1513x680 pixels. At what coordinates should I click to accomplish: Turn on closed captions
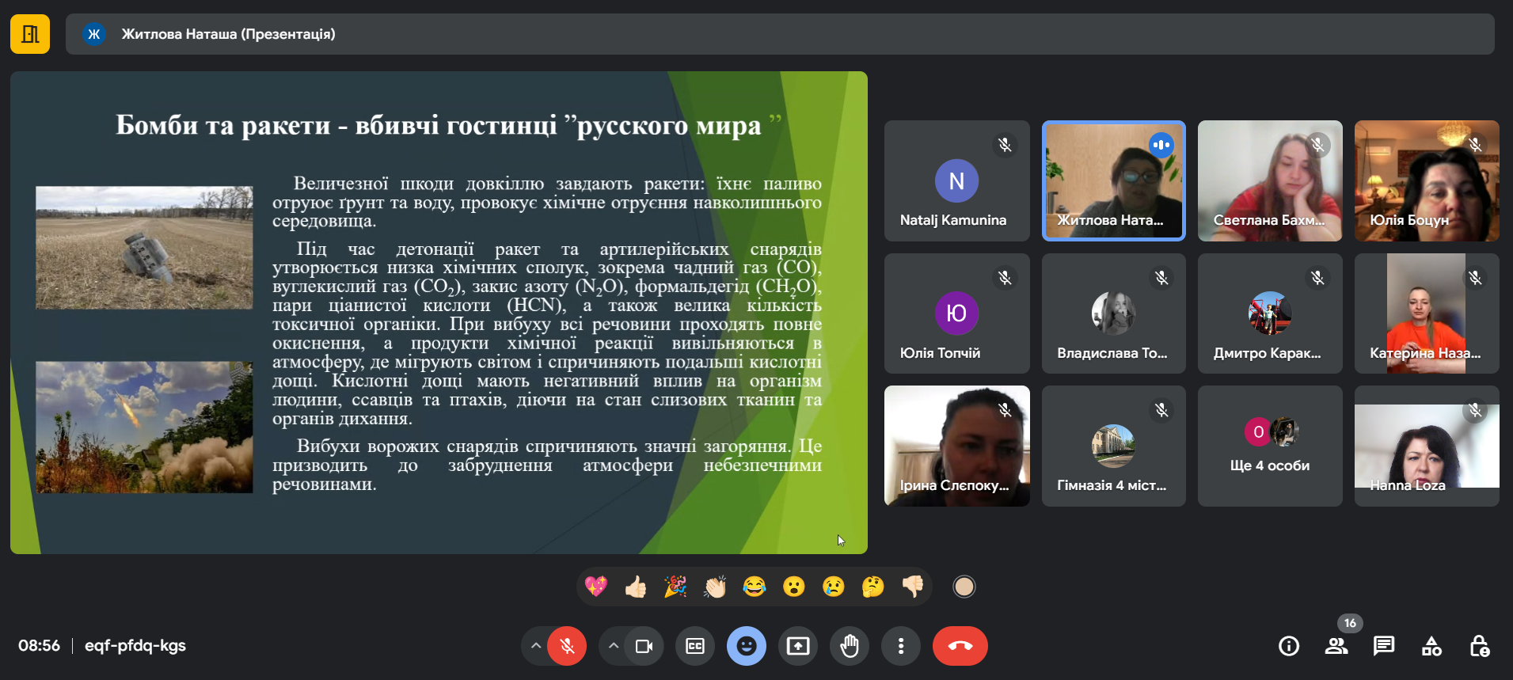(x=694, y=646)
